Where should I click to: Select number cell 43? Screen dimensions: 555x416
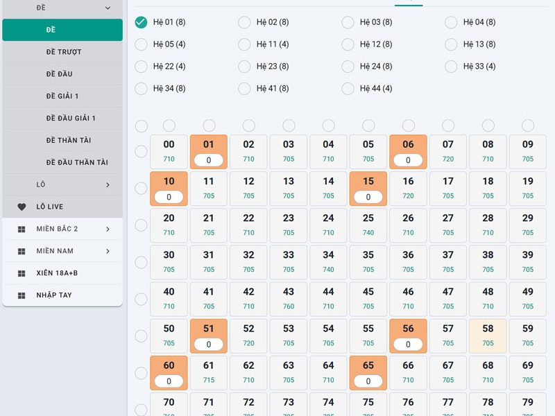coord(289,299)
